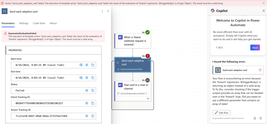The width and height of the screenshot is (267, 124).
Task: Click the grey skipped status badge
Action: (x=148, y=80)
